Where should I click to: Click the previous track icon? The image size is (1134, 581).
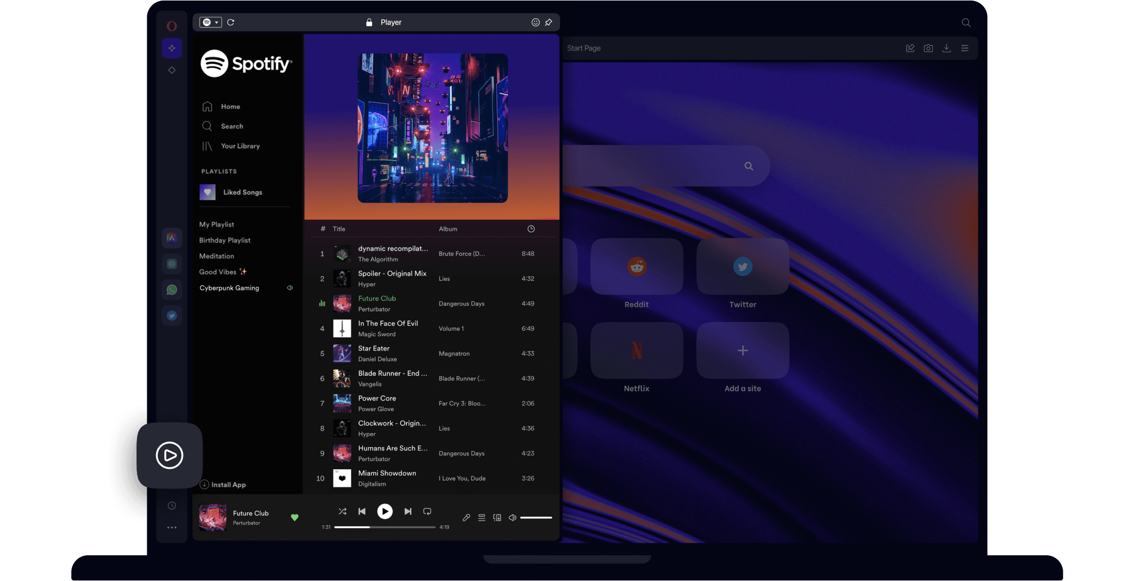pos(361,511)
